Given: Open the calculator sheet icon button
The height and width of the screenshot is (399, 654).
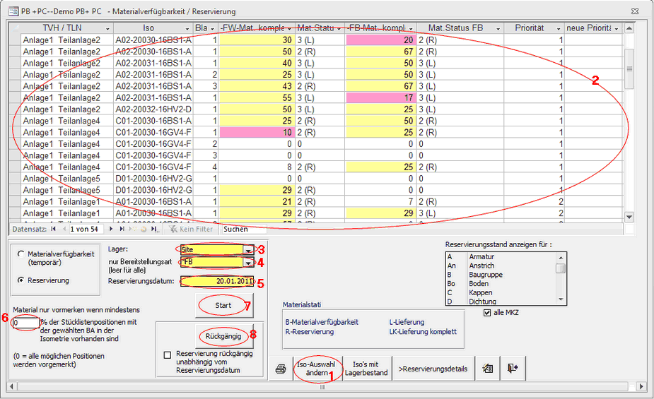Looking at the screenshot, I should [x=487, y=369].
